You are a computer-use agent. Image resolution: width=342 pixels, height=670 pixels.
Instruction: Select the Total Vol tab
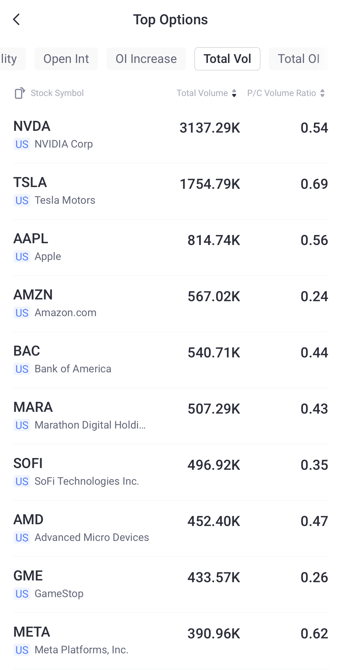(227, 59)
